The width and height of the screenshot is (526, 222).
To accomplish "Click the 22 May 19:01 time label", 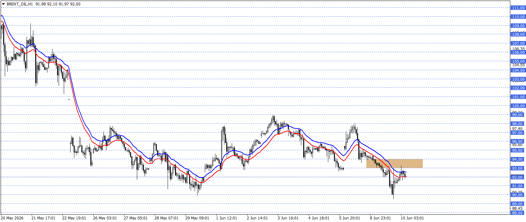I will pos(74,218).
